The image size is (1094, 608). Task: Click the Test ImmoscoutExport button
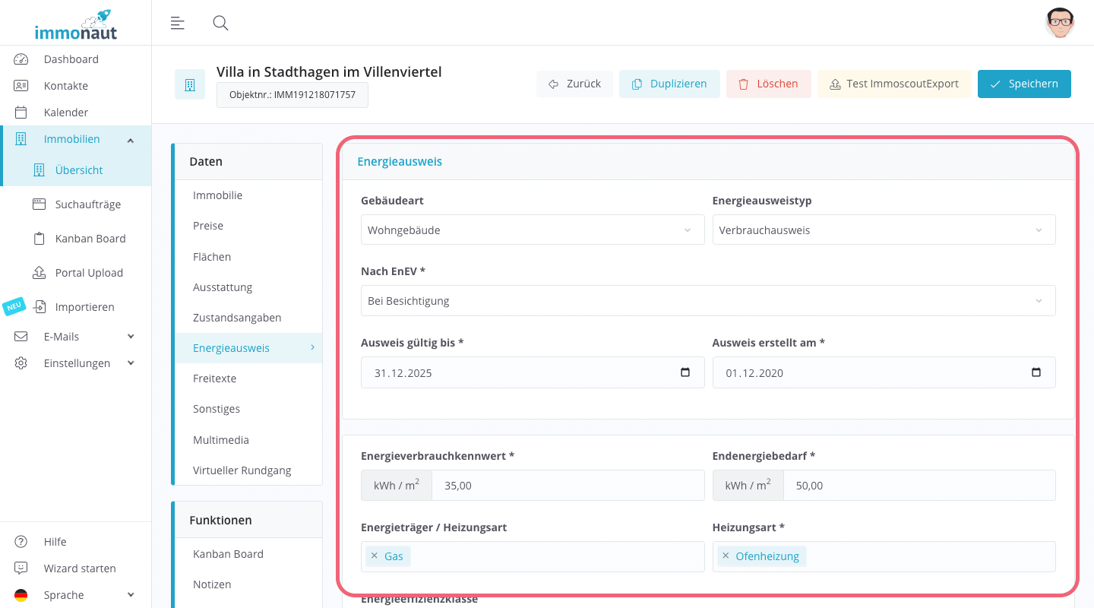(894, 84)
